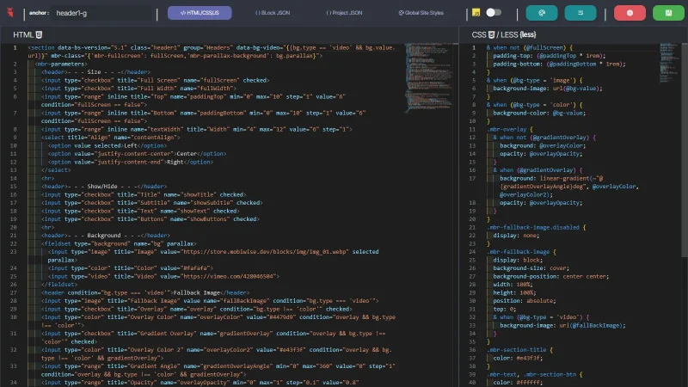
Task: Click the teal palette button
Action: point(542,13)
